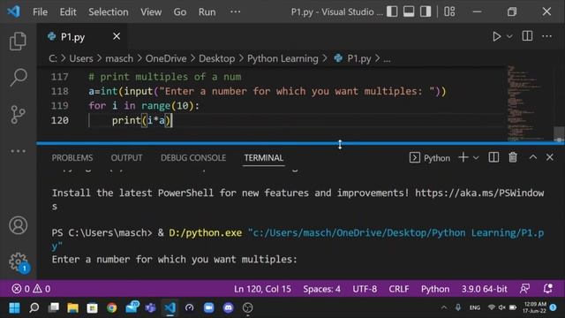
Task: Change file encoding UTF-8
Action: tap(365, 289)
